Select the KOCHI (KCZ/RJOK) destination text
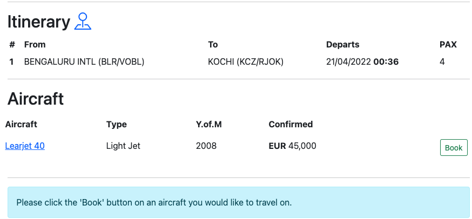 point(246,62)
